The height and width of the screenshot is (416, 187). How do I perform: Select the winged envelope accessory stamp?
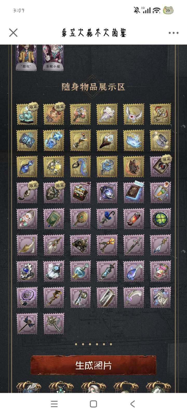click(x=134, y=114)
